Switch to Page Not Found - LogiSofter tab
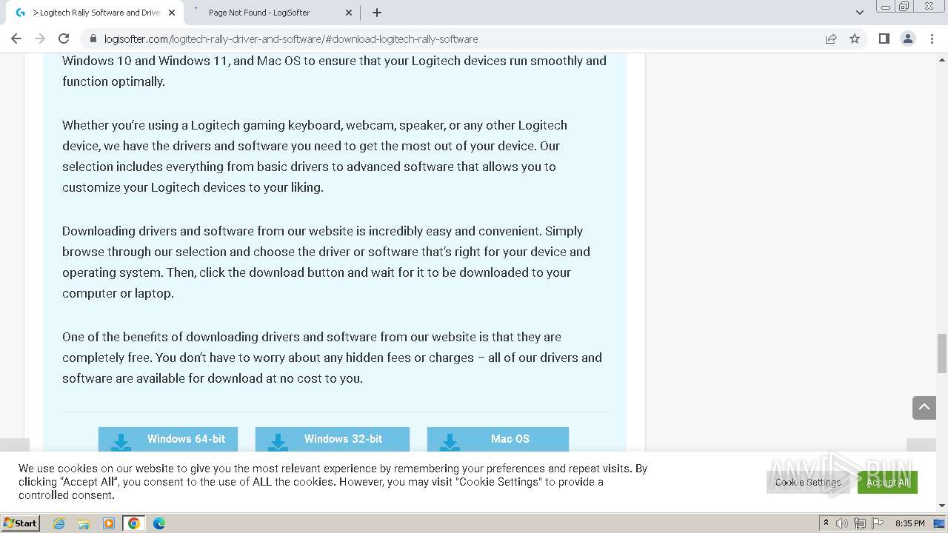This screenshot has height=533, width=948. [259, 13]
